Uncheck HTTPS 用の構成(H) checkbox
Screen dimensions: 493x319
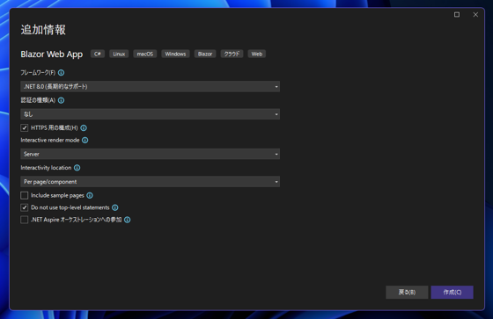tap(25, 127)
